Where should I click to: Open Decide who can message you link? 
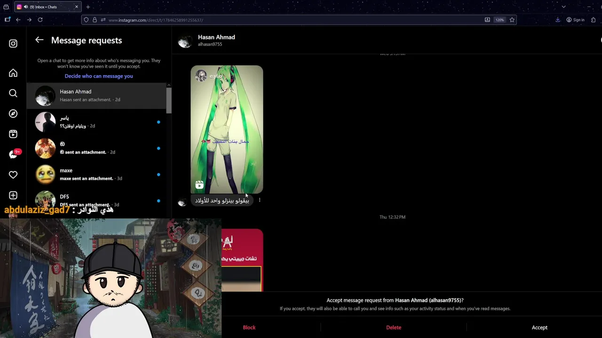tap(99, 76)
